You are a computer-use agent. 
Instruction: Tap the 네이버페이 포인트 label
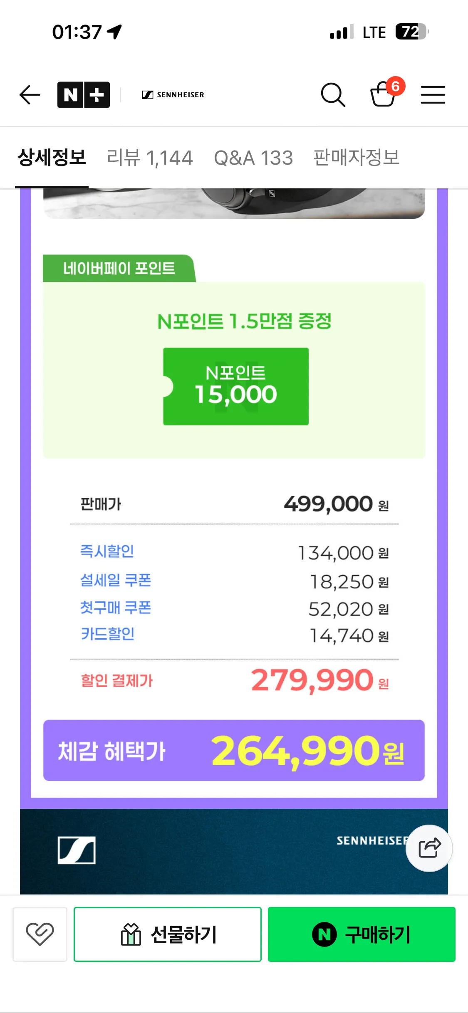tap(119, 268)
